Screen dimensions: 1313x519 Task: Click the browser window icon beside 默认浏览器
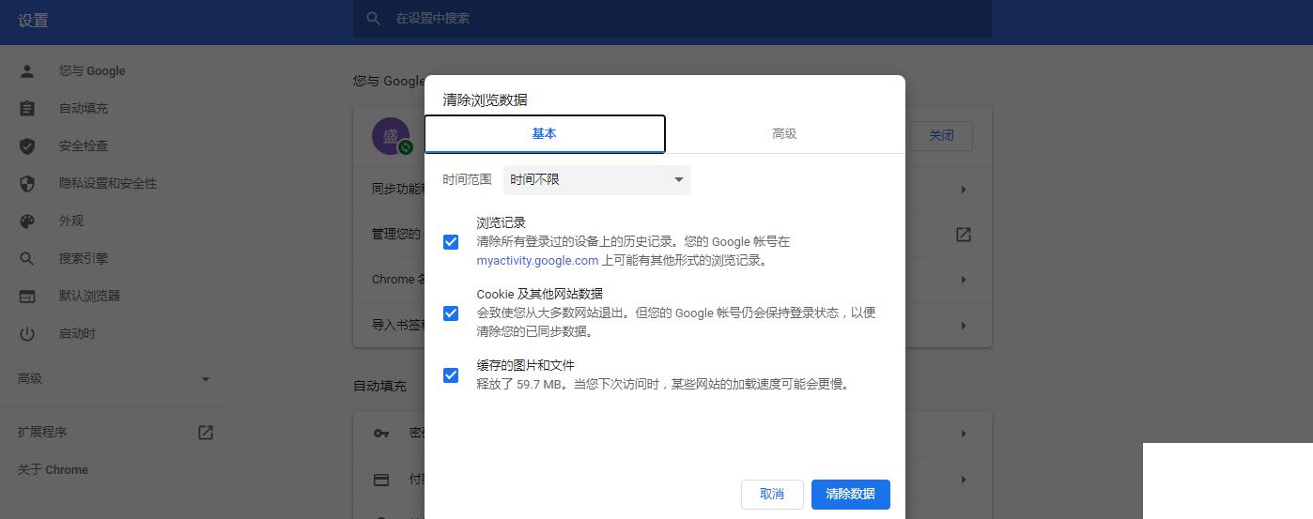tap(27, 297)
